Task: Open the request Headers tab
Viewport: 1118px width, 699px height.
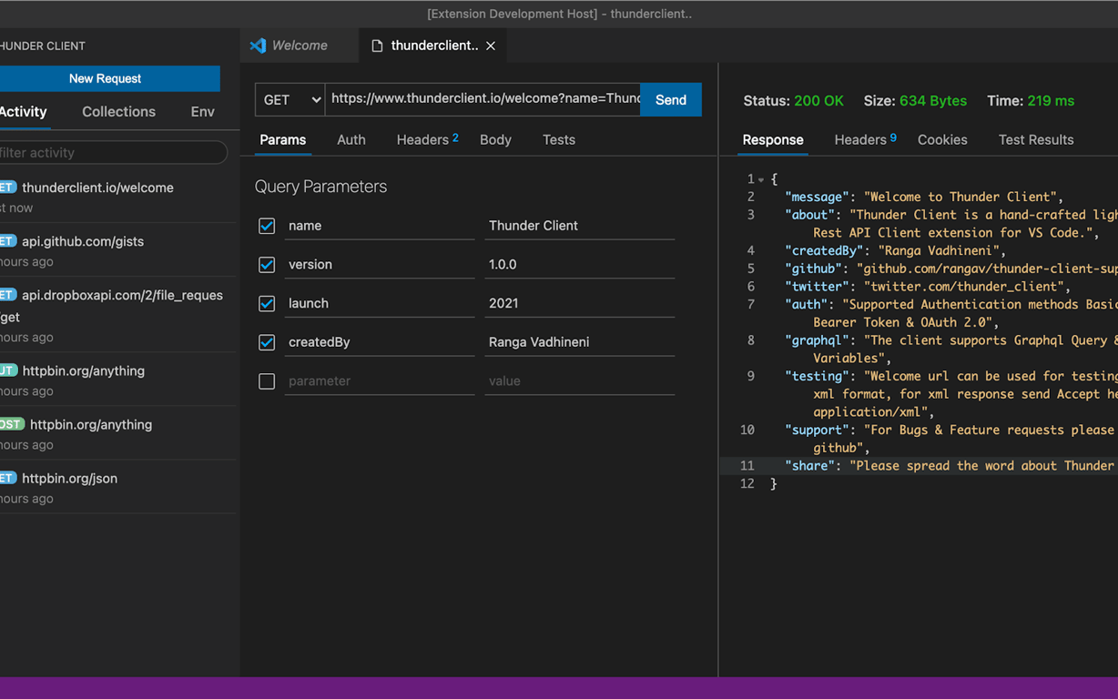Action: tap(422, 140)
